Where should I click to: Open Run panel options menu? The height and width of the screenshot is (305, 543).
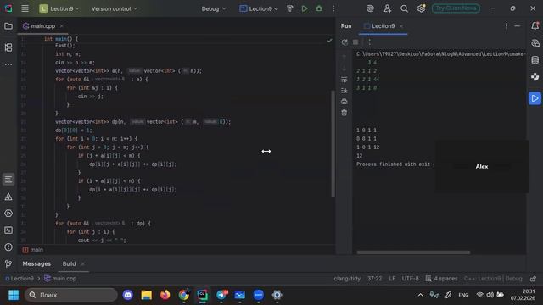click(x=506, y=26)
